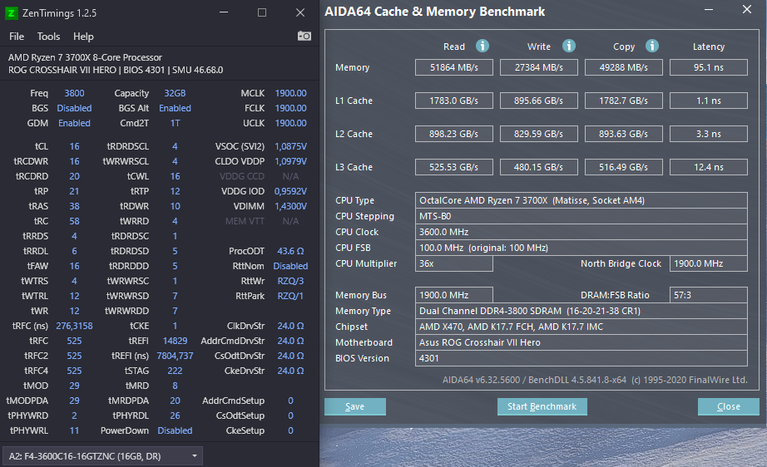Click the Motherboard Asus ROG Crosshair field
The height and width of the screenshot is (467, 767).
[x=581, y=342]
